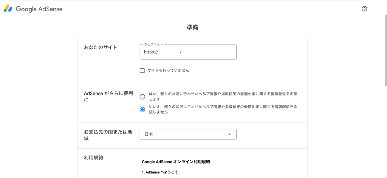
Task: Click the はい、個々の状況 option text
Action: (223, 97)
